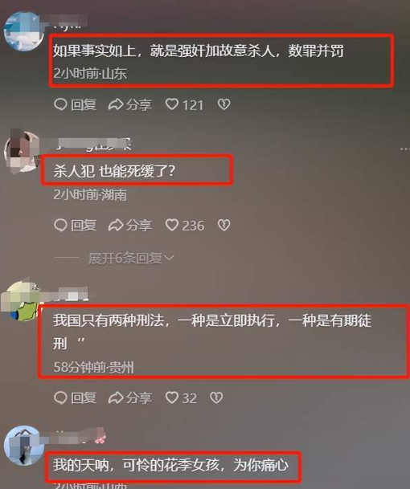Share the 杀人犯 也能死缓了 comment
The height and width of the screenshot is (489, 410).
130,226
